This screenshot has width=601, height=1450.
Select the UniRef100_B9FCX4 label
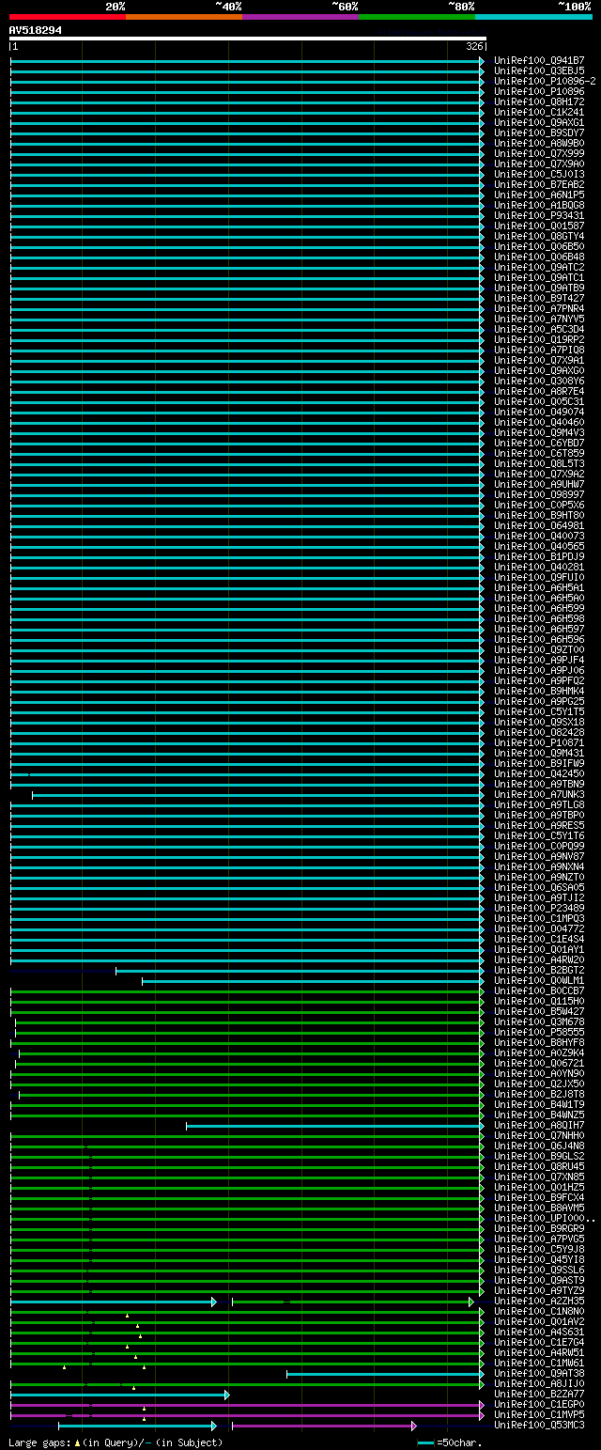click(x=539, y=1197)
